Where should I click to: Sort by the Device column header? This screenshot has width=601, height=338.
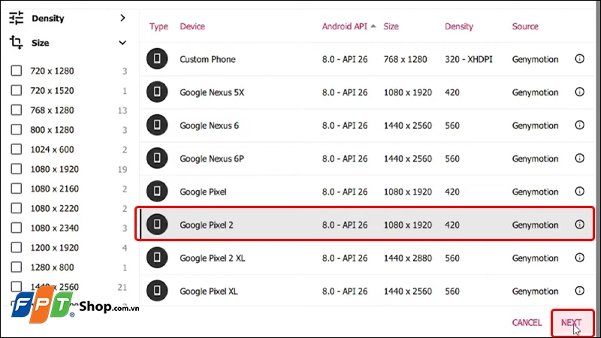(192, 26)
